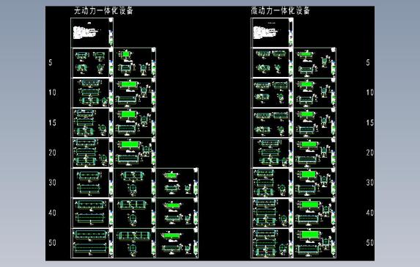420x267 pixels.
Task: Open first sheet of left row 15, 无动力 group
Action: pyautogui.click(x=92, y=123)
